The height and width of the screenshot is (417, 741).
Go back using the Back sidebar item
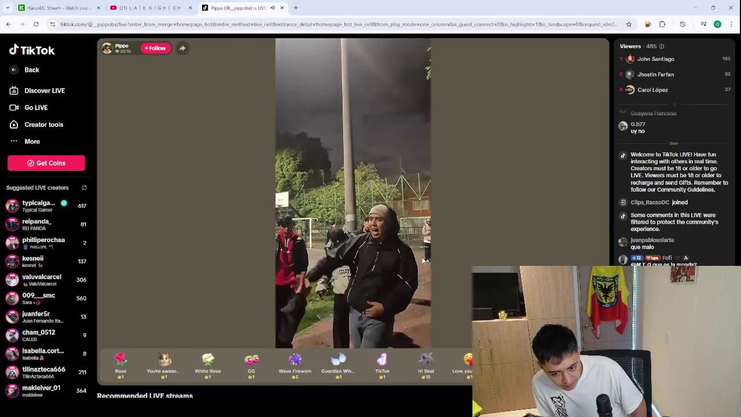[x=24, y=69]
